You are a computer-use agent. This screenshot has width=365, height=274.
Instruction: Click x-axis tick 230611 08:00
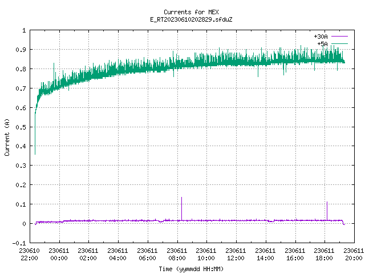tap(177, 254)
